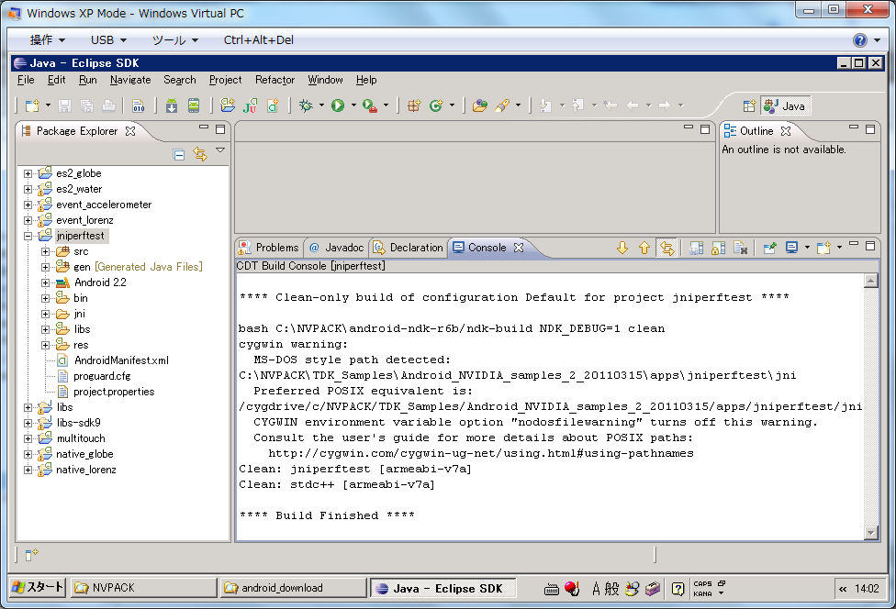The height and width of the screenshot is (609, 896).
Task: Expand the Android 2.2 library node
Action: pos(45,282)
